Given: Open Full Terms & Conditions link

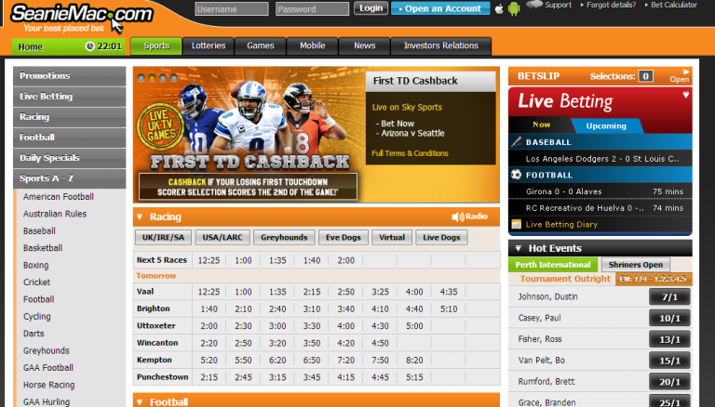Looking at the screenshot, I should pos(410,153).
